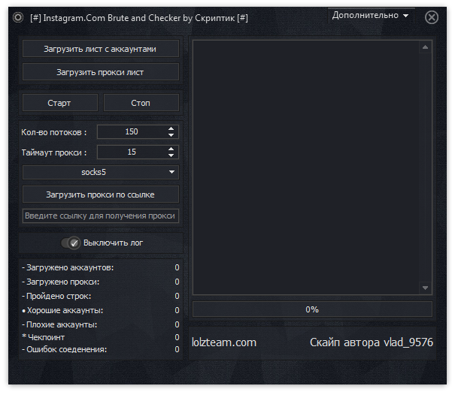Image resolution: width=452 pixels, height=395 pixels.
Task: Click the Скайп автора vlad_9576 text
Action: (x=372, y=342)
